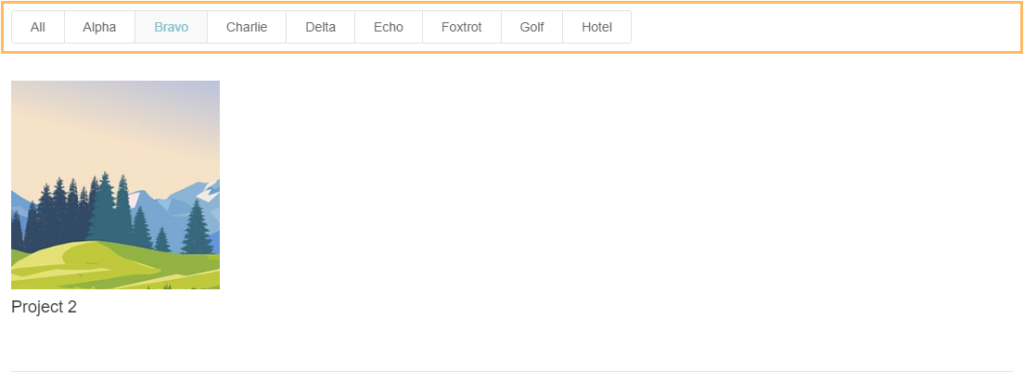Filter the gallery by Hotel
Viewport: 1024px width, 382px height.
click(x=597, y=27)
